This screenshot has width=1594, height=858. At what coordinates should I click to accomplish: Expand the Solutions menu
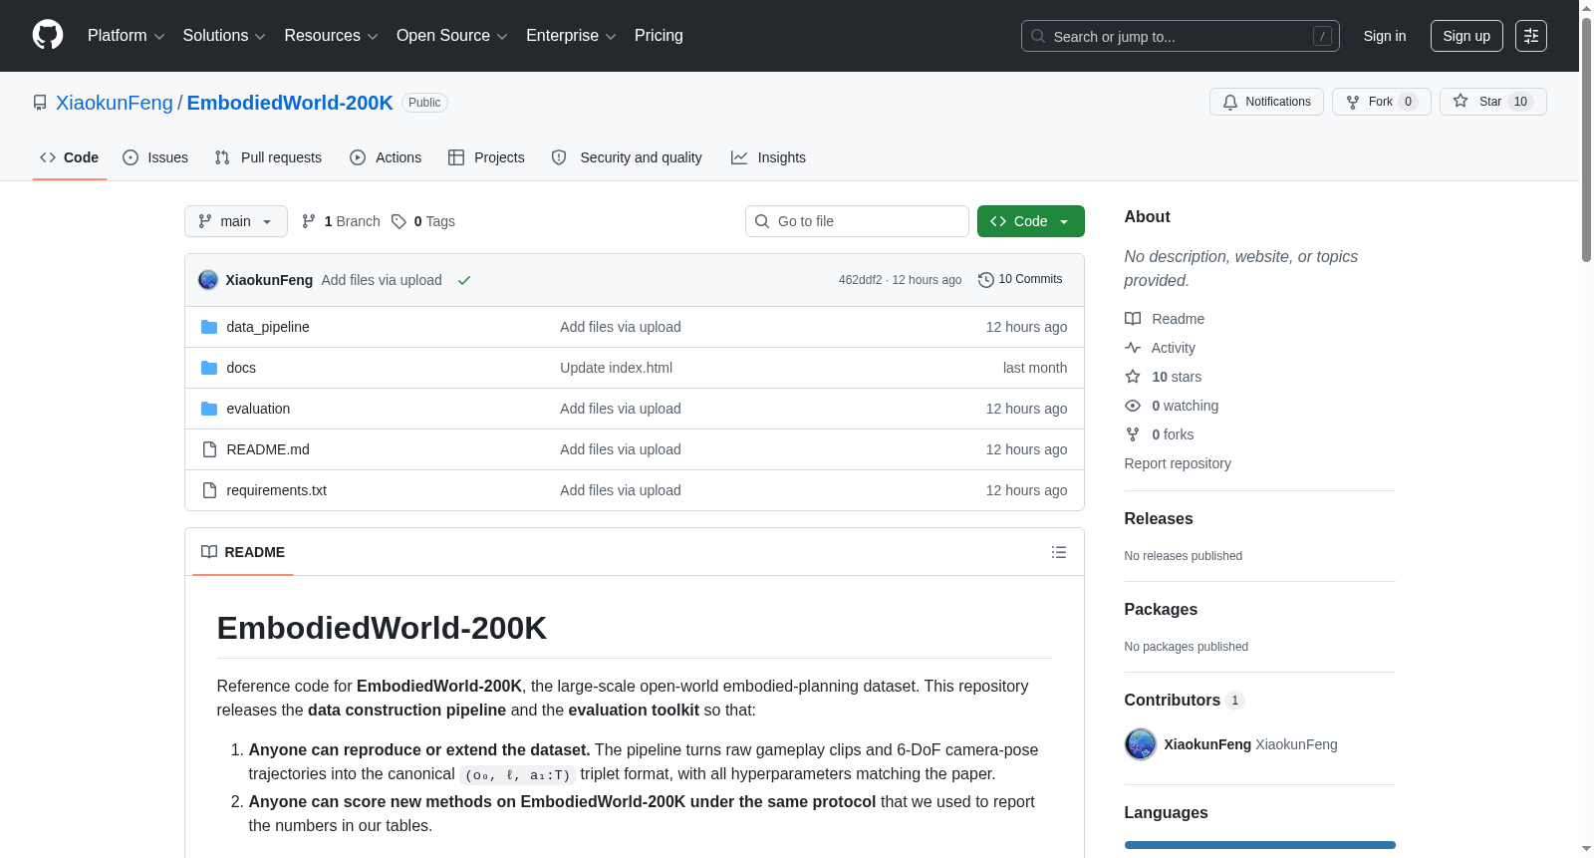click(x=224, y=36)
